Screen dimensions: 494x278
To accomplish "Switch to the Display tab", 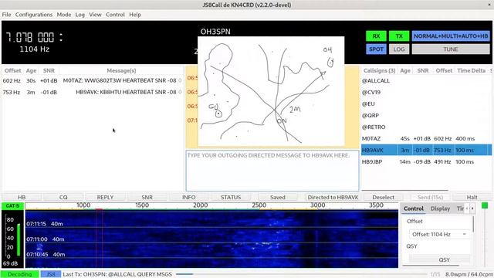I will 440,208.
